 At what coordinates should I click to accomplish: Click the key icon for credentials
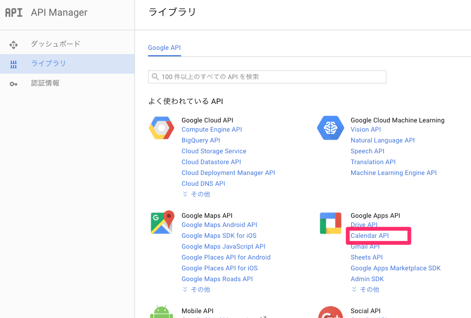(14, 84)
